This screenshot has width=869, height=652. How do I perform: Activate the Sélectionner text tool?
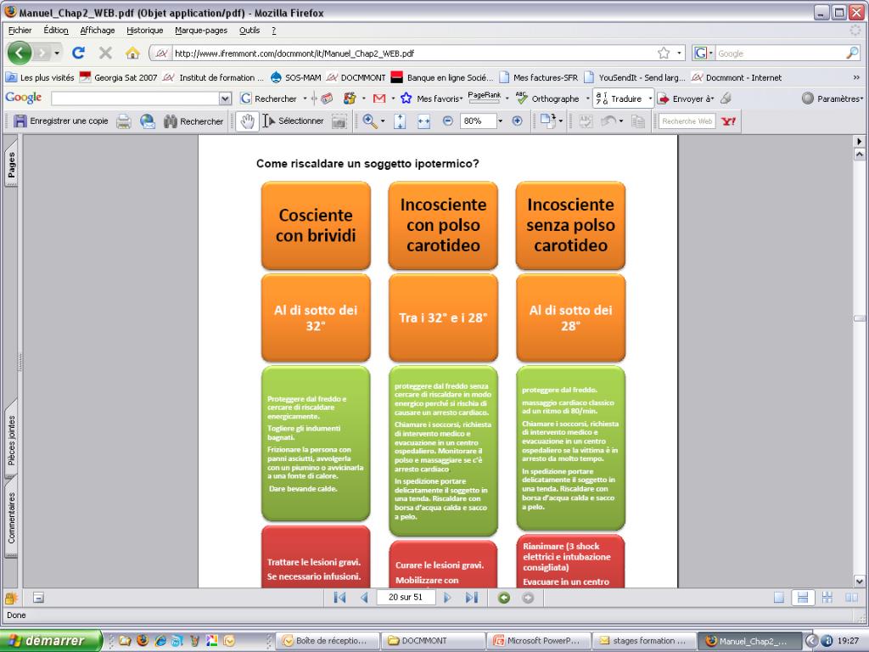click(x=293, y=121)
